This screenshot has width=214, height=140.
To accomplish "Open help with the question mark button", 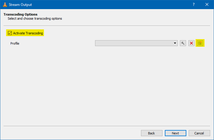I will [x=194, y=5].
